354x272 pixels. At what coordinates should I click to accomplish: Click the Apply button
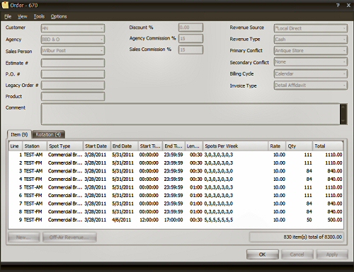[332, 254]
